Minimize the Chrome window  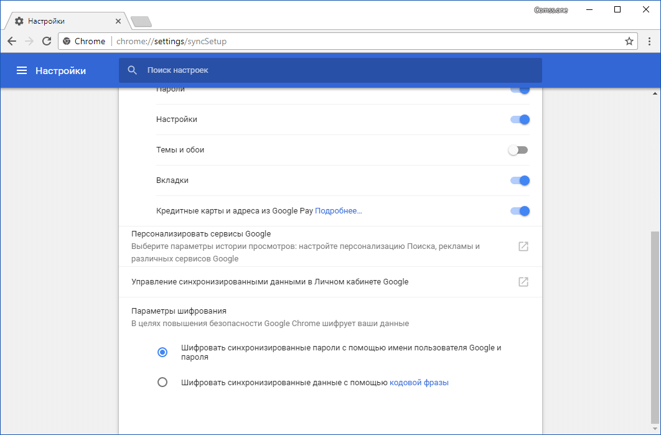[x=589, y=10]
